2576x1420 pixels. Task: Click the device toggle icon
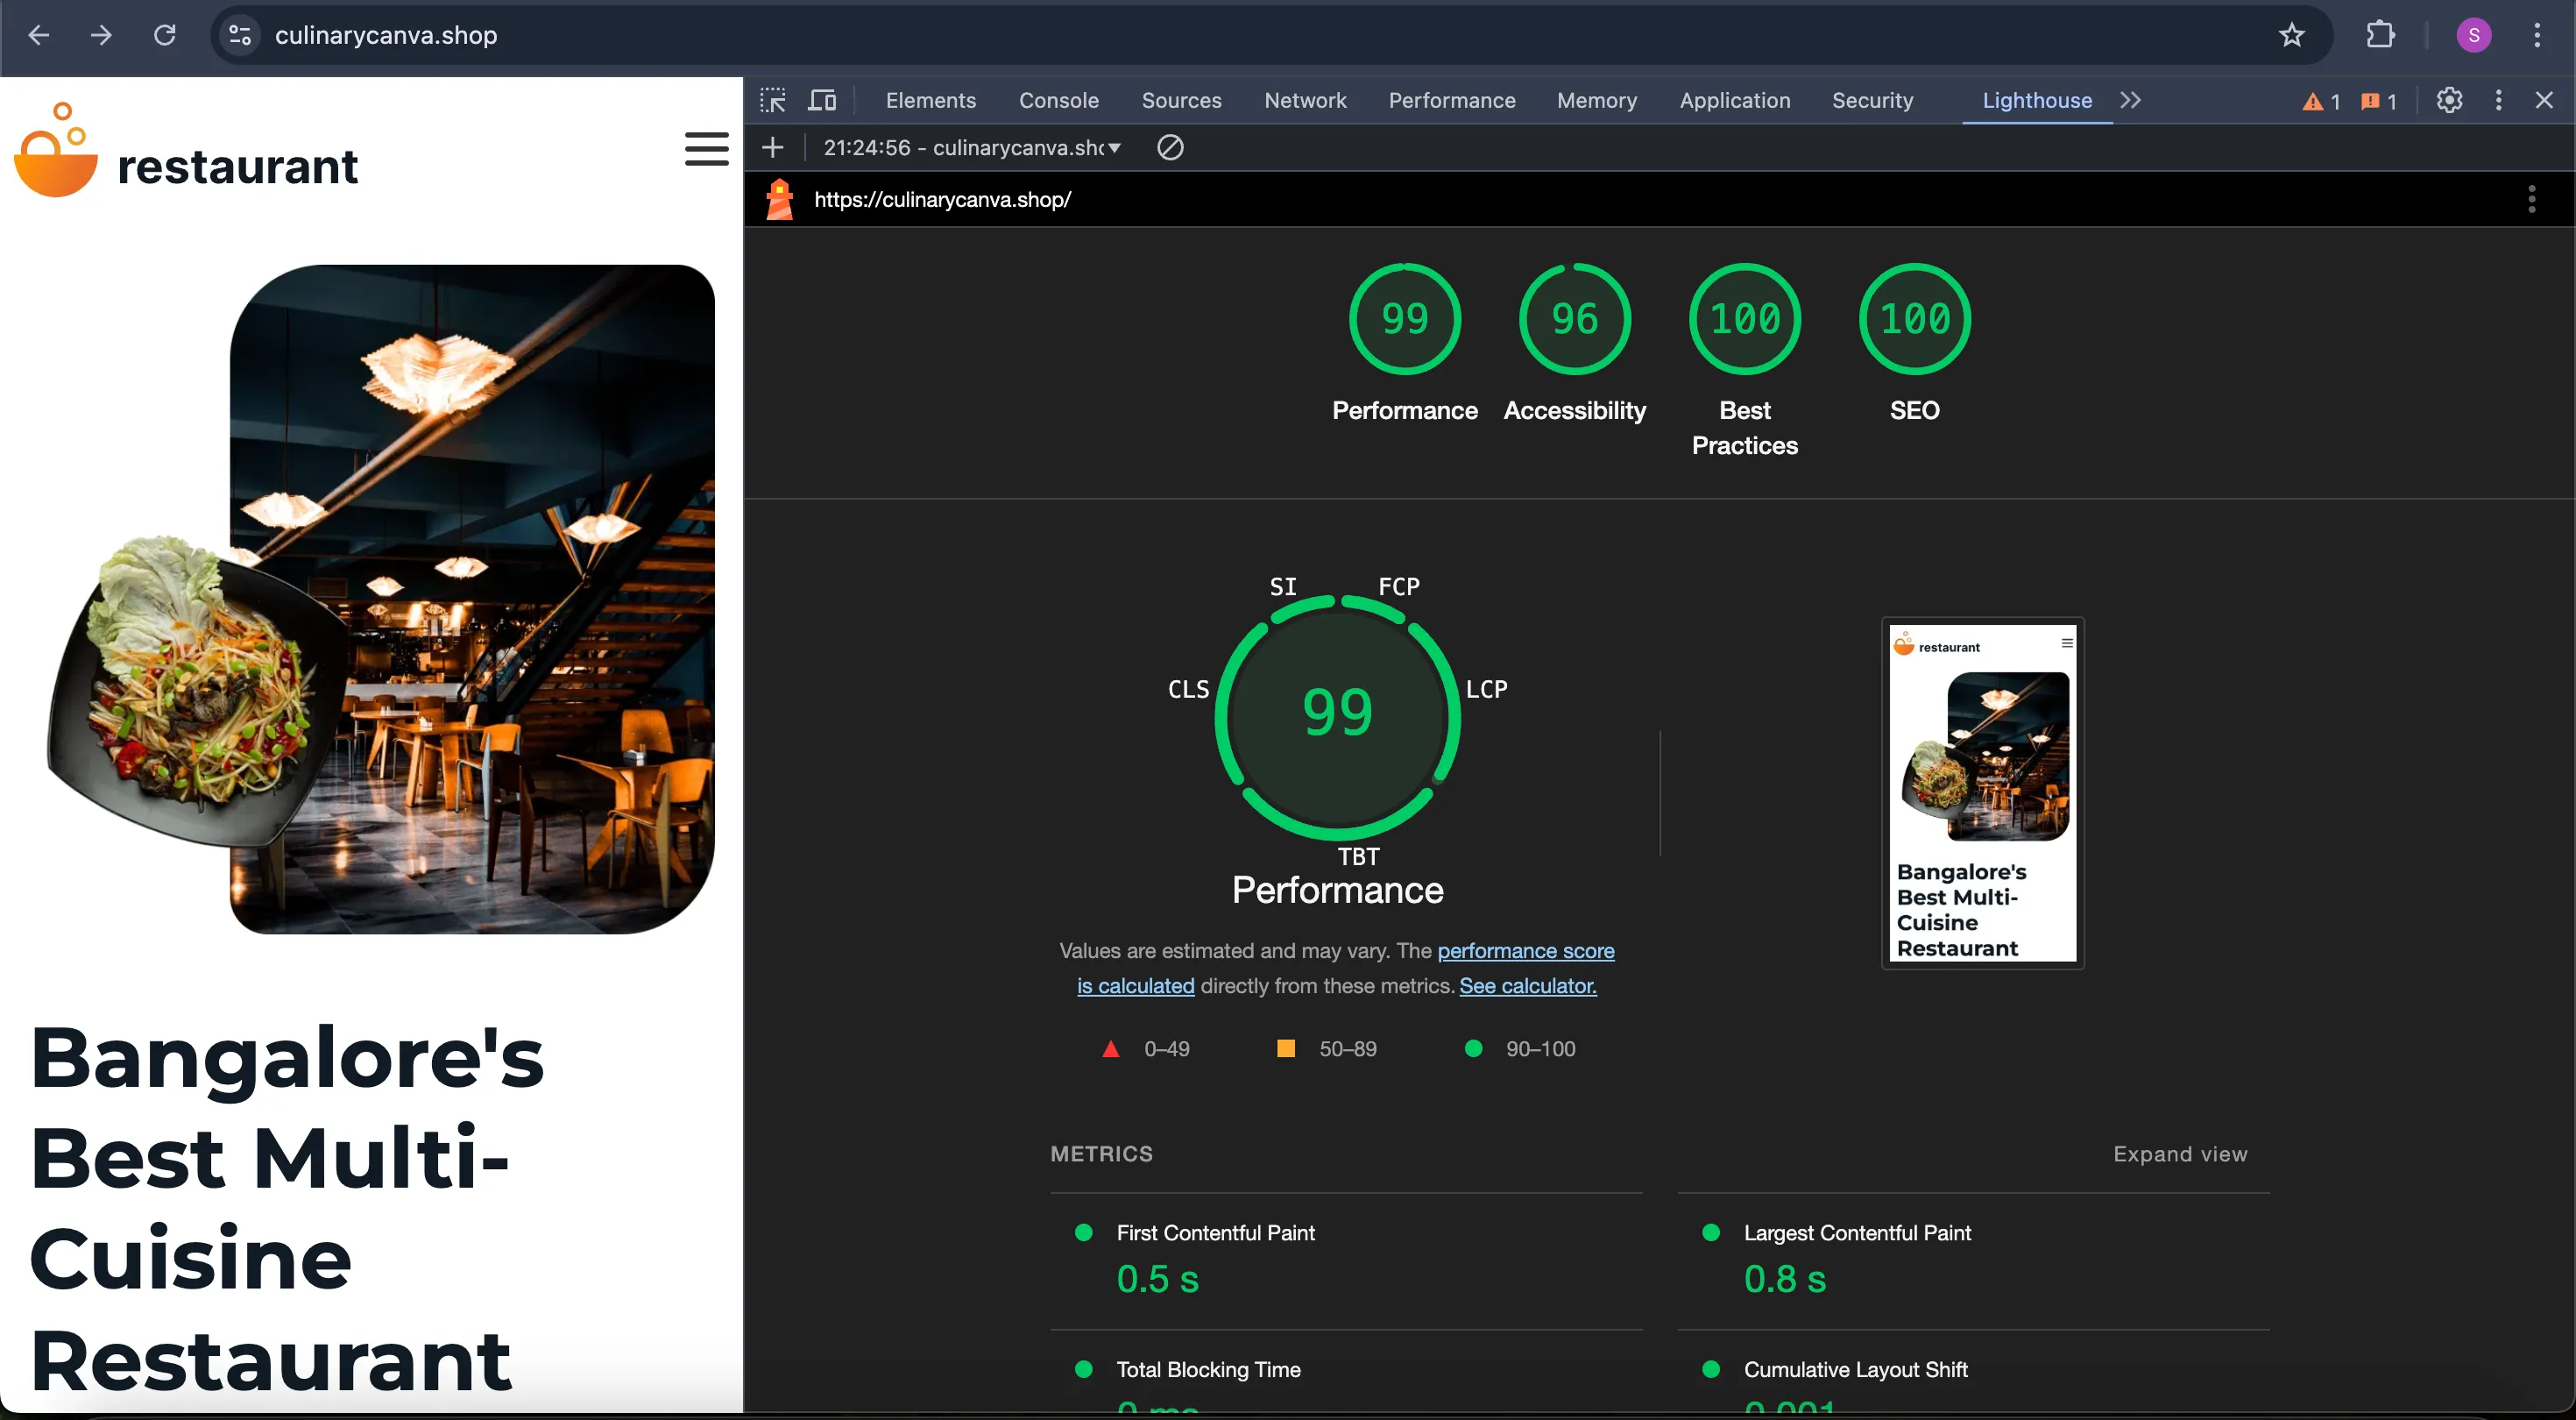823,100
